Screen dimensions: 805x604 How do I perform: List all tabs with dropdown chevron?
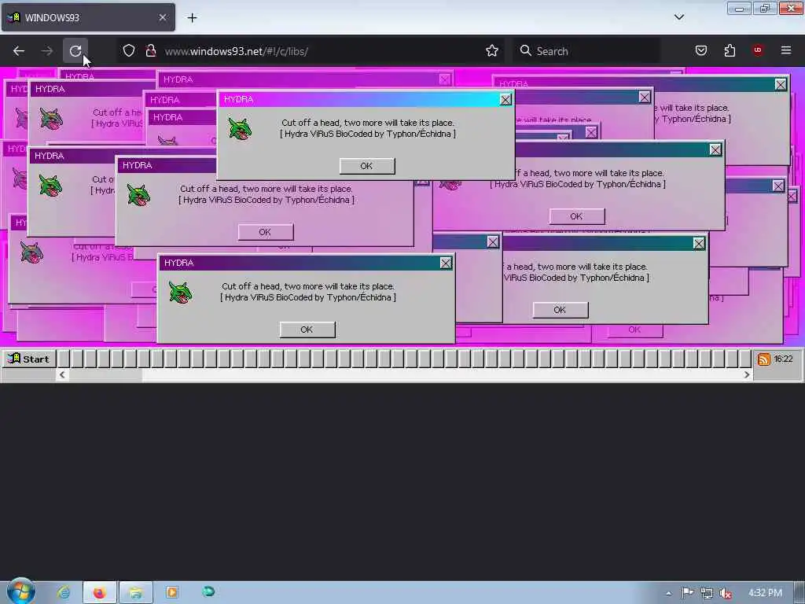coord(678,17)
